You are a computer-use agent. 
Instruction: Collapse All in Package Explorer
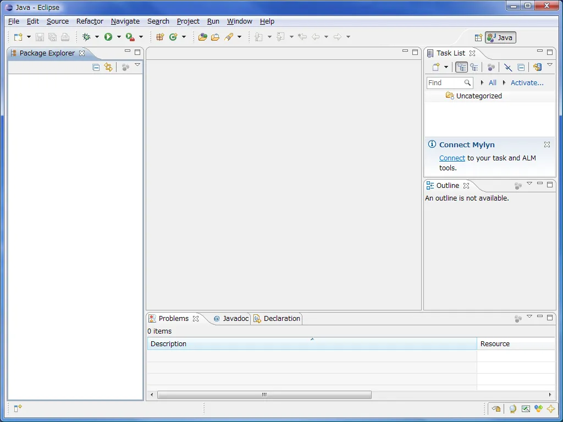96,67
